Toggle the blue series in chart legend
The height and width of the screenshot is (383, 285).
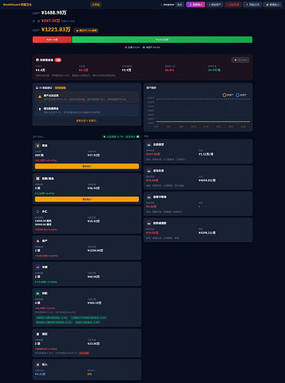tap(241, 95)
